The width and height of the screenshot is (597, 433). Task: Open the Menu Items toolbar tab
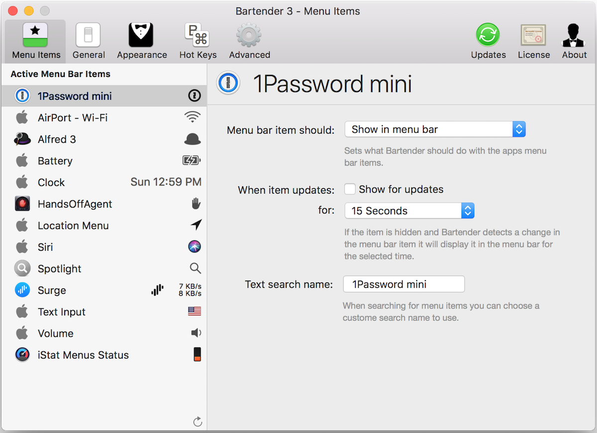pos(36,42)
